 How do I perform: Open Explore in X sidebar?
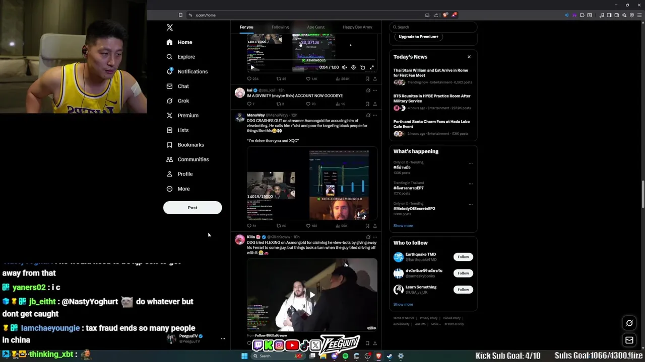click(x=181, y=57)
